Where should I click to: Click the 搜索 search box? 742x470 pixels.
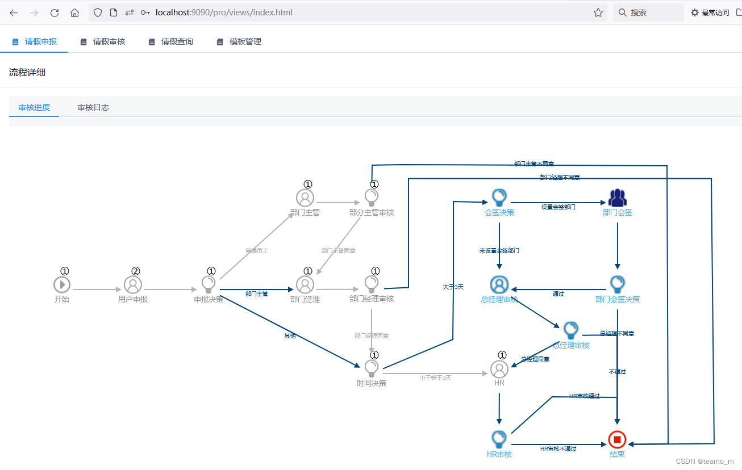tap(648, 12)
